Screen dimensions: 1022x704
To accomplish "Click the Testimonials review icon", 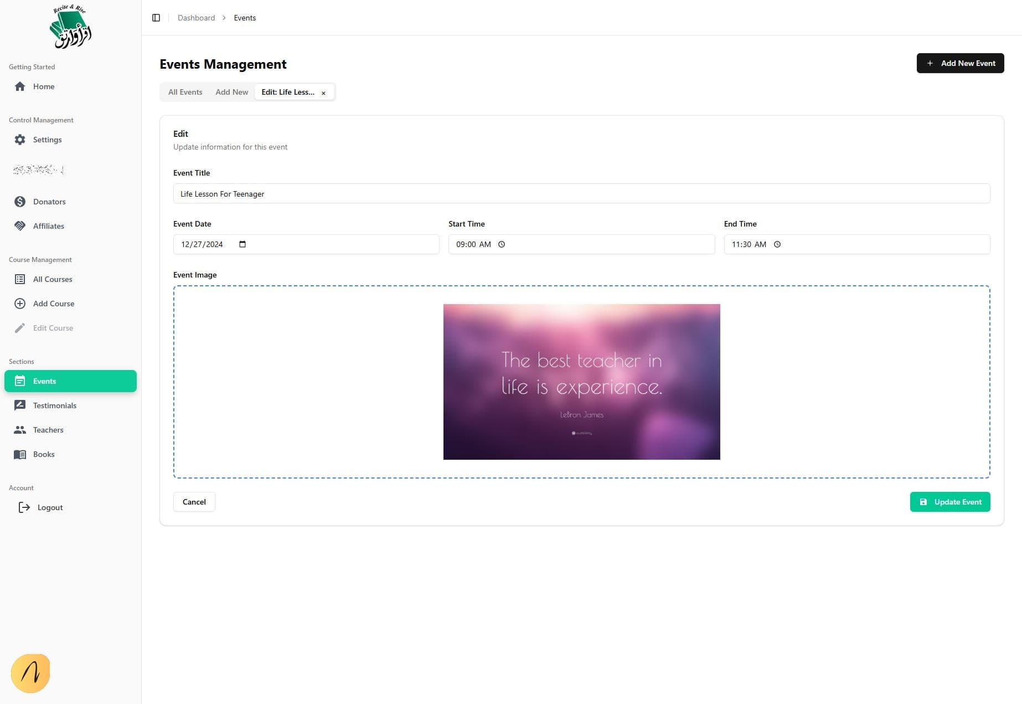I will (x=20, y=405).
